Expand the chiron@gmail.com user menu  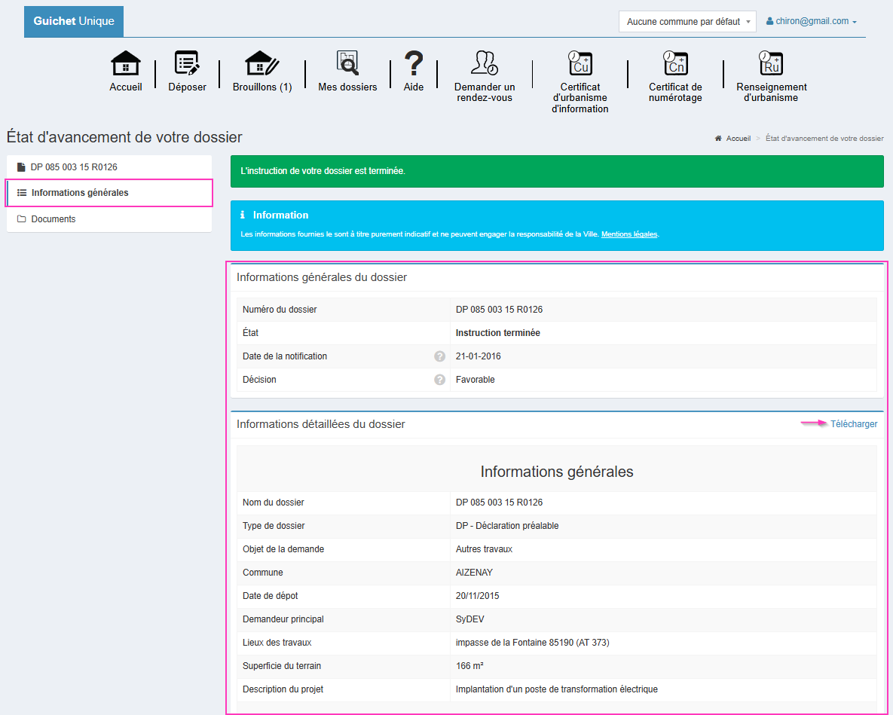click(812, 22)
